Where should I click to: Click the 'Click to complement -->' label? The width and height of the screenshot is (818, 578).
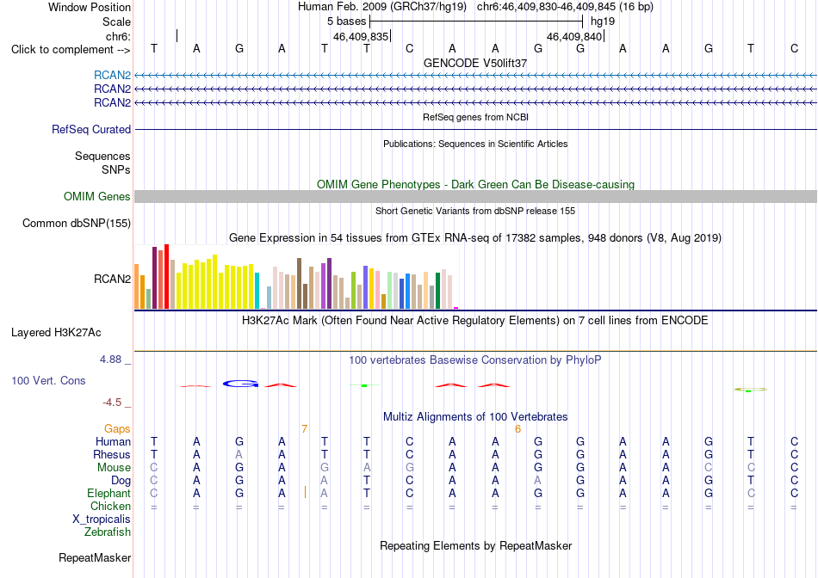pos(71,50)
